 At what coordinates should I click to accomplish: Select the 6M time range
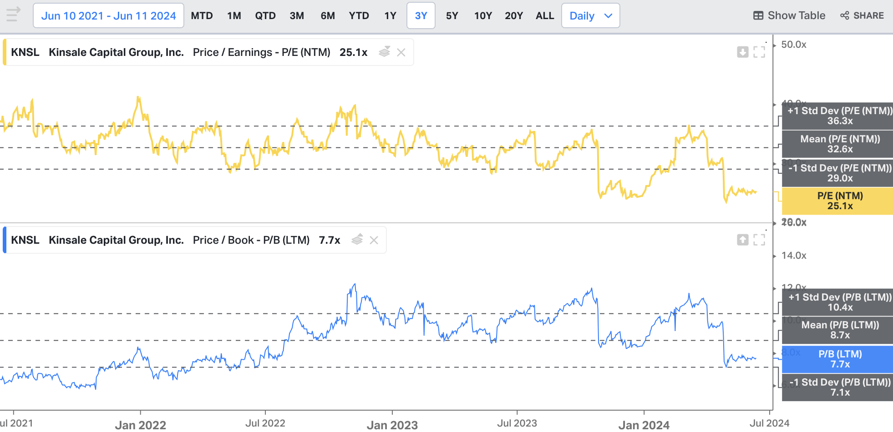pos(328,15)
